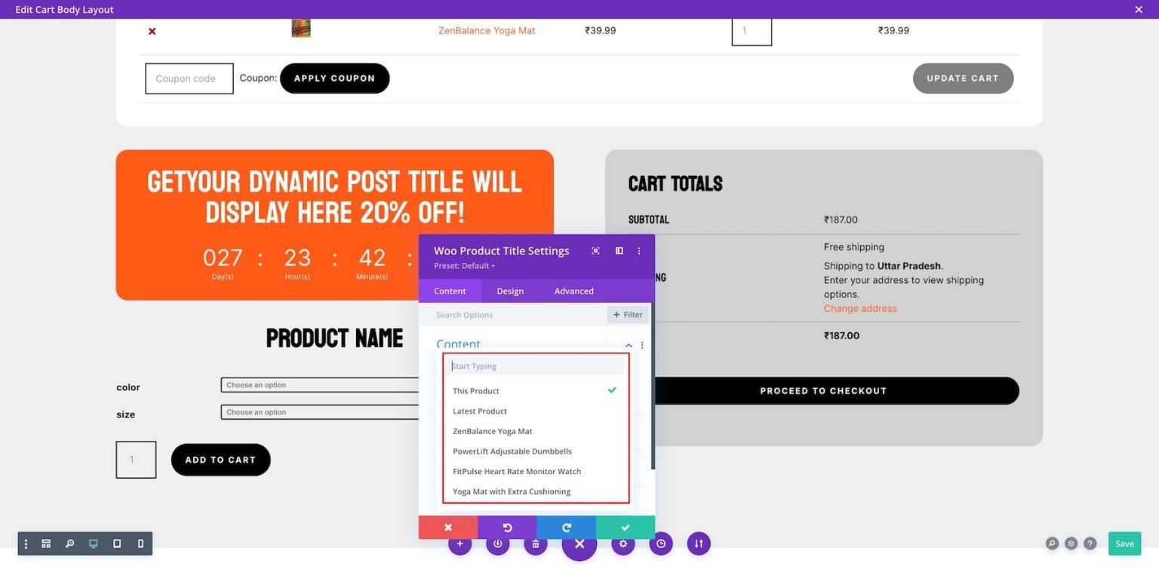Open the Advanced tab

click(x=573, y=291)
